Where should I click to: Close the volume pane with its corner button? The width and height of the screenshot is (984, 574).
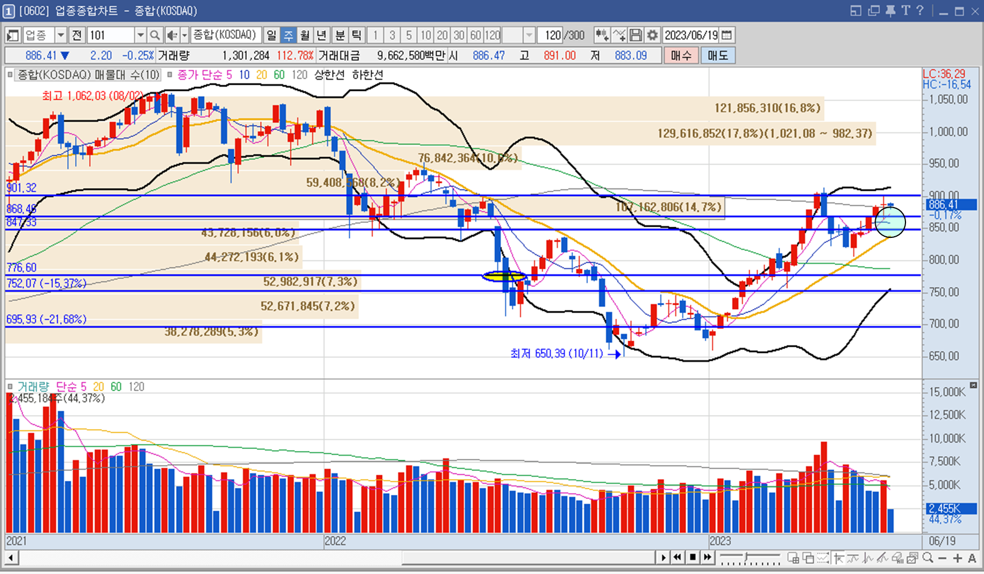pyautogui.click(x=973, y=385)
